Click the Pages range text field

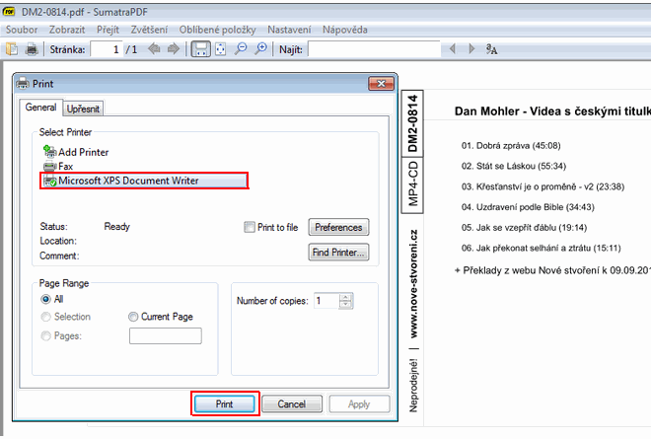(x=166, y=335)
